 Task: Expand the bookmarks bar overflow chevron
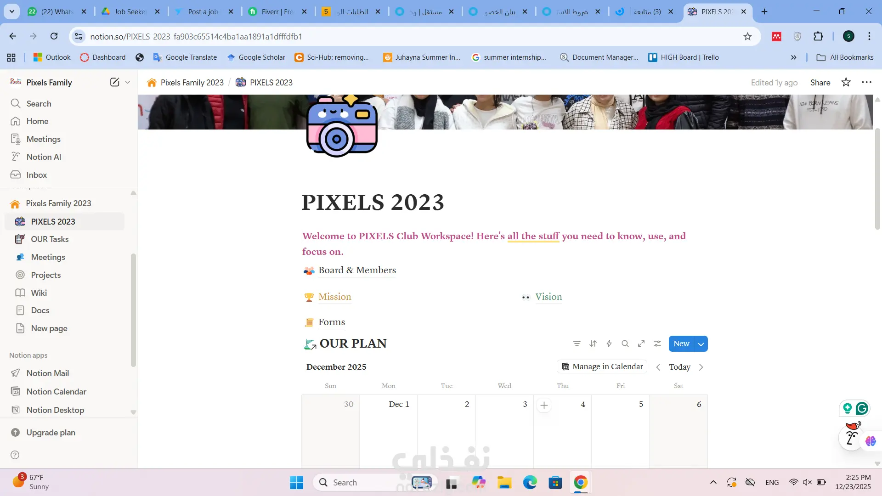[x=793, y=57]
